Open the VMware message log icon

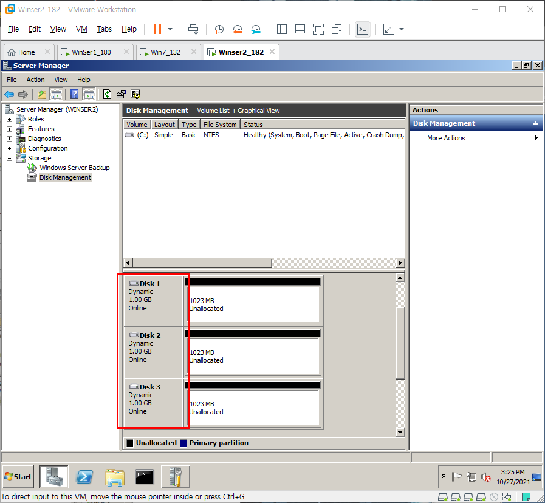526,497
